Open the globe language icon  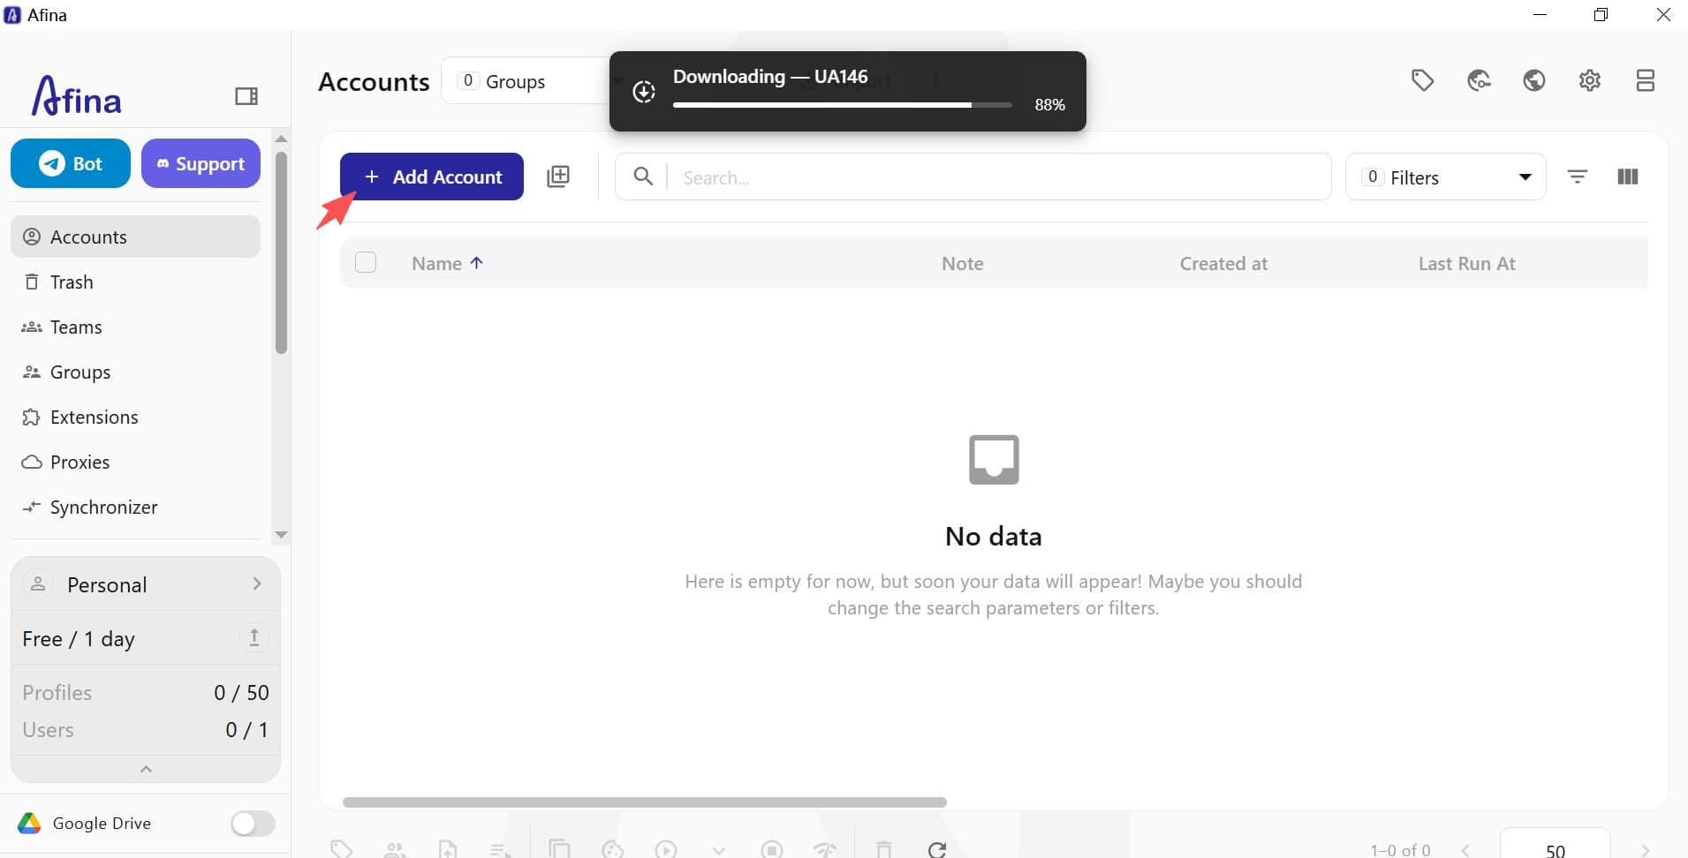1534,80
